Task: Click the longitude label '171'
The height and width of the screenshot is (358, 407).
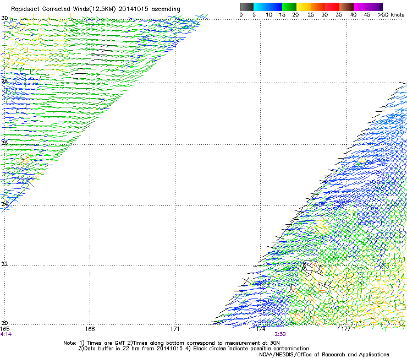Action: (175, 329)
